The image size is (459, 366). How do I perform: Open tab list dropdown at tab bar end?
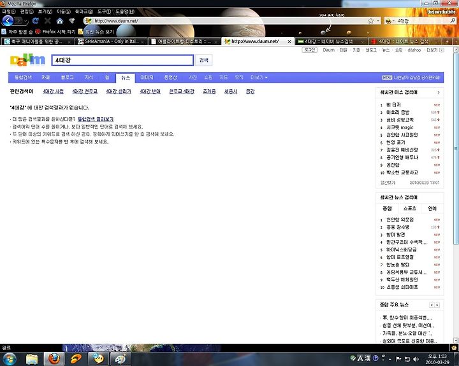click(x=456, y=41)
